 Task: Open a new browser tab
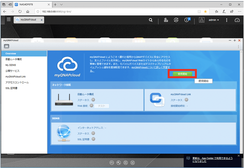tap(55, 5)
